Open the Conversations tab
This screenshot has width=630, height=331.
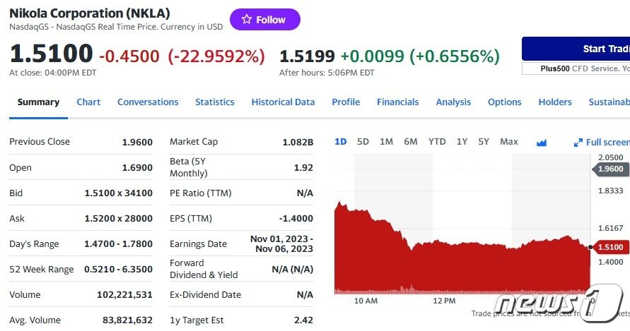[x=148, y=102]
